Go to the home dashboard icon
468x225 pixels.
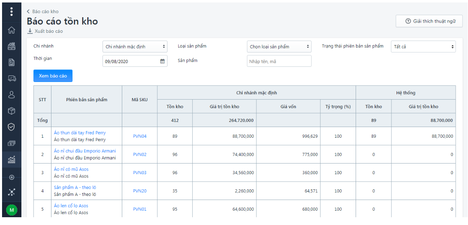pos(12,30)
